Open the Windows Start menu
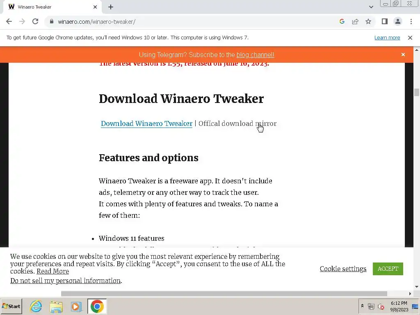The image size is (420, 315). point(11,306)
